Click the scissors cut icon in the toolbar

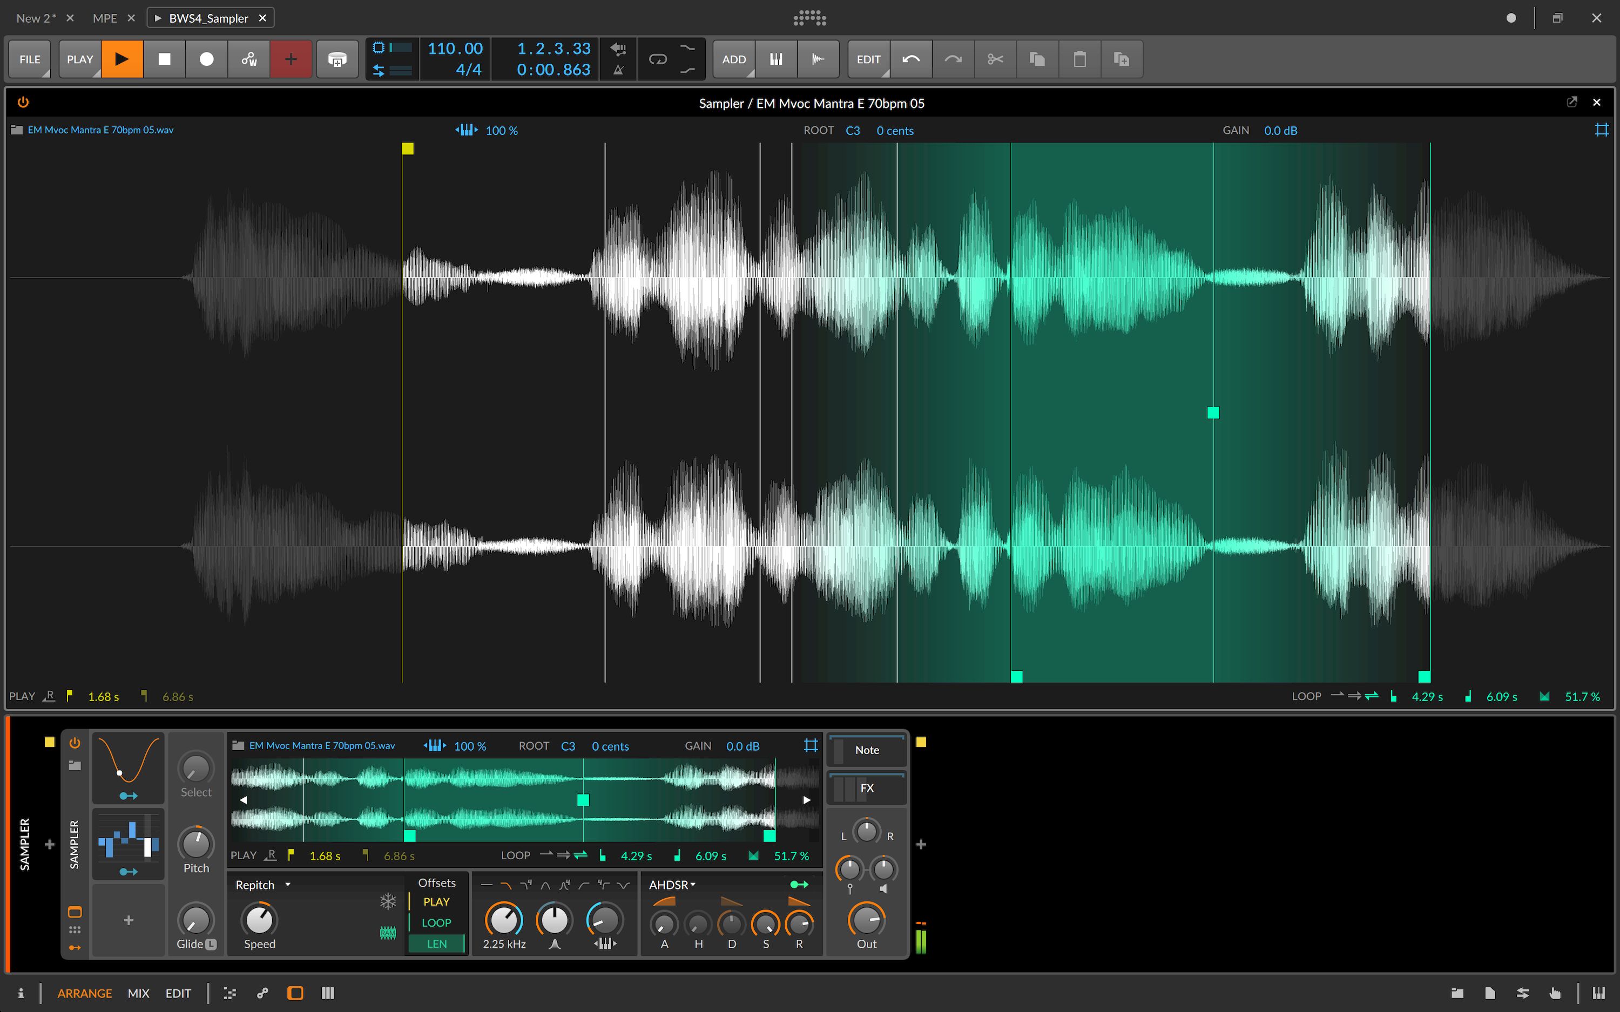995,59
